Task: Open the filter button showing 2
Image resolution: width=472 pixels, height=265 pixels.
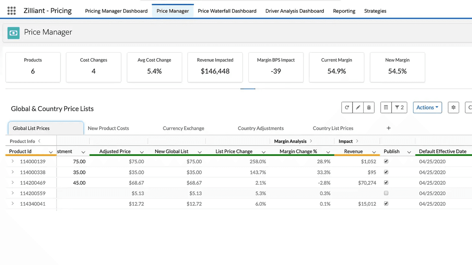Action: coord(399,108)
